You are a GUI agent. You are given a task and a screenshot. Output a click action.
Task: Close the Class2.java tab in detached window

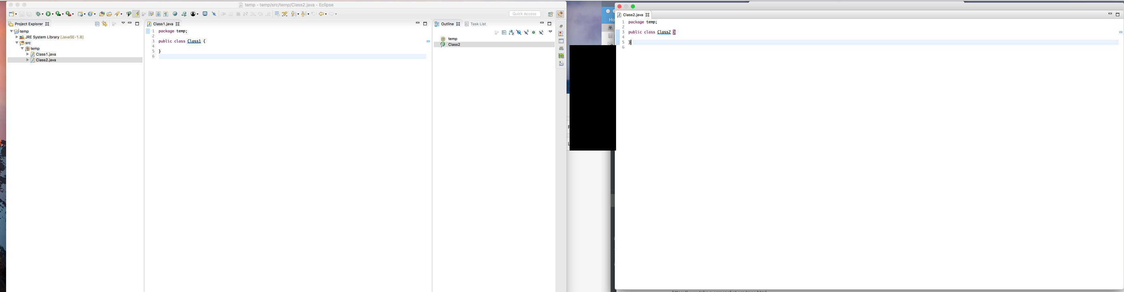click(x=647, y=15)
